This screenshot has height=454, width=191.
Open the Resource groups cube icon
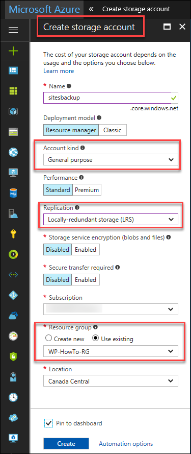pos(13,111)
